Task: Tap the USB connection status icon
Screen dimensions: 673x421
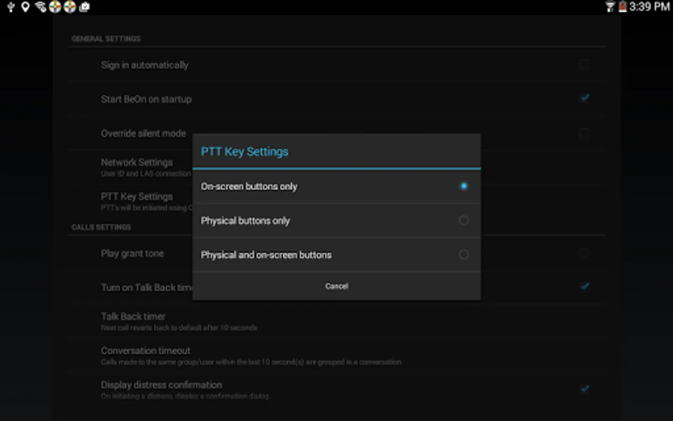Action: pyautogui.click(x=11, y=7)
